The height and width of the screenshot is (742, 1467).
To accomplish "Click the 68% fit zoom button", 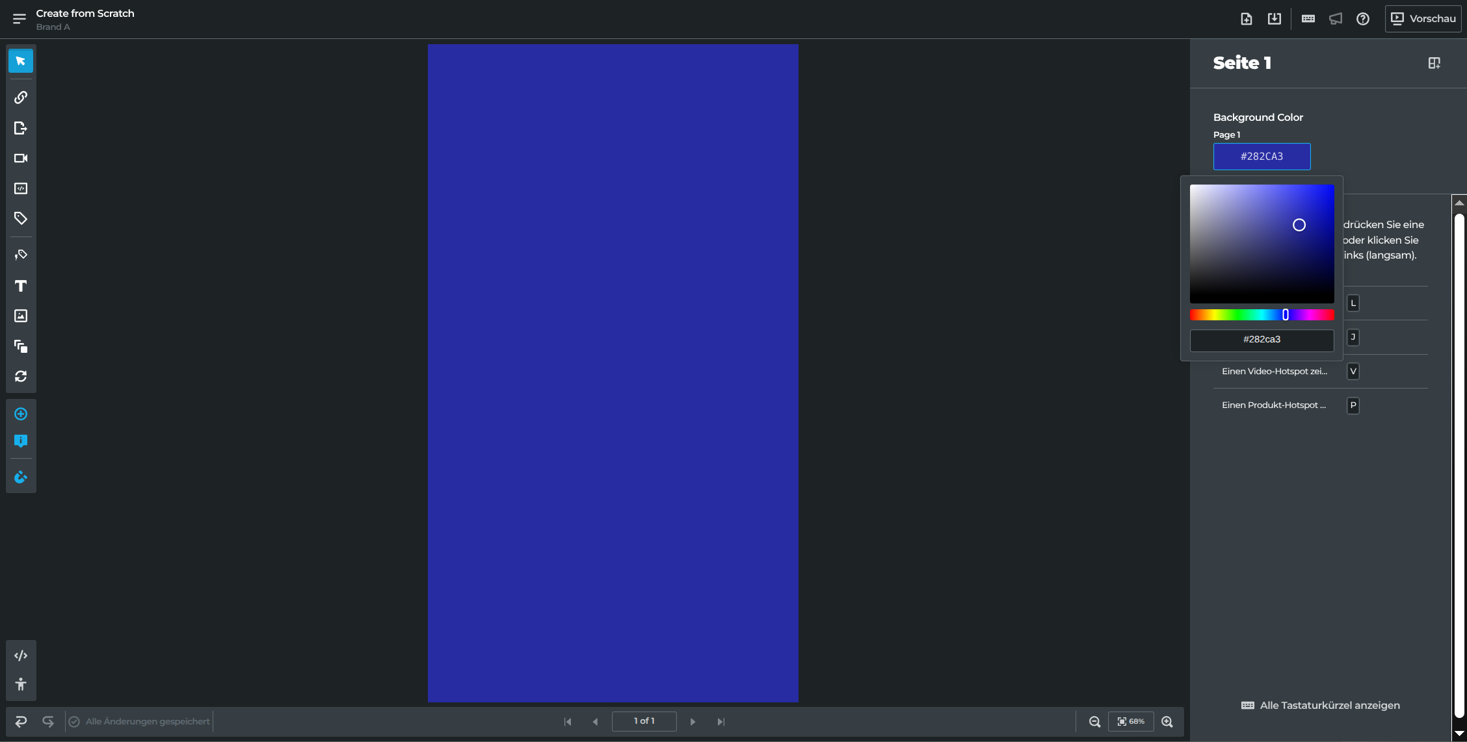I will (x=1131, y=722).
